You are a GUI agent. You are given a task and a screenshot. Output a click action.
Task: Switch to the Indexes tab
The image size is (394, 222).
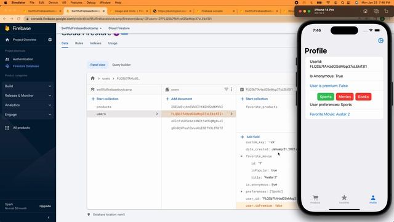96,43
